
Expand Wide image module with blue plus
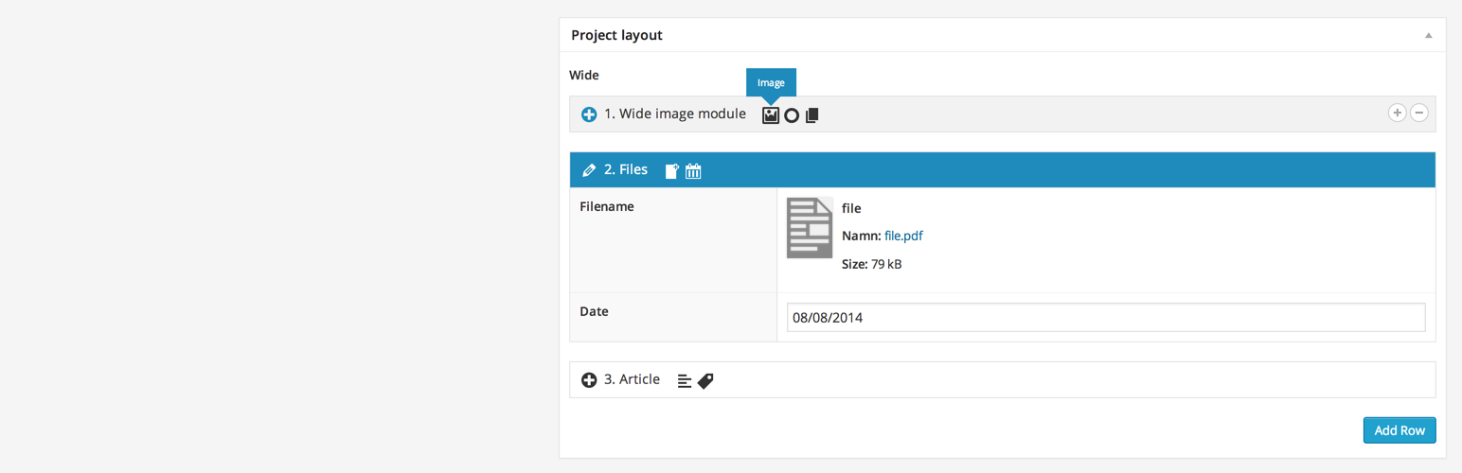[589, 114]
